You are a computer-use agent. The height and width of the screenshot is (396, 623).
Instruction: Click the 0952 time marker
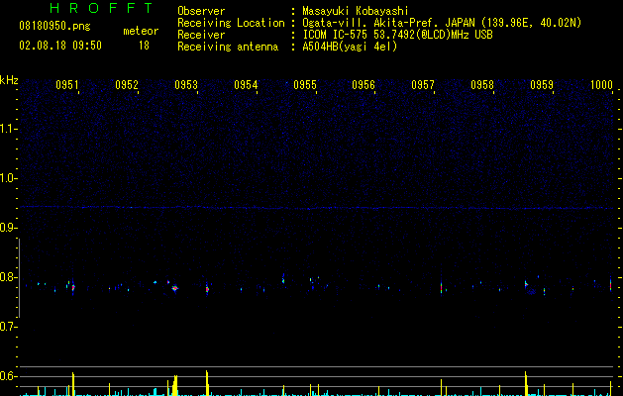click(x=127, y=85)
